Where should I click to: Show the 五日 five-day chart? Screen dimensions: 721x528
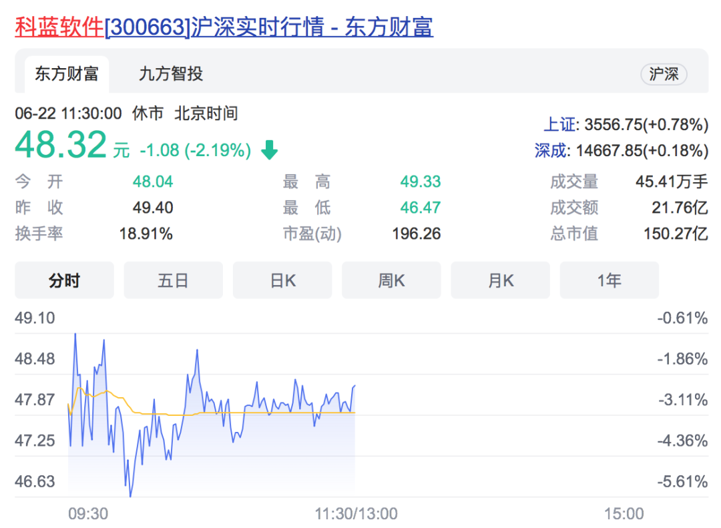click(173, 280)
